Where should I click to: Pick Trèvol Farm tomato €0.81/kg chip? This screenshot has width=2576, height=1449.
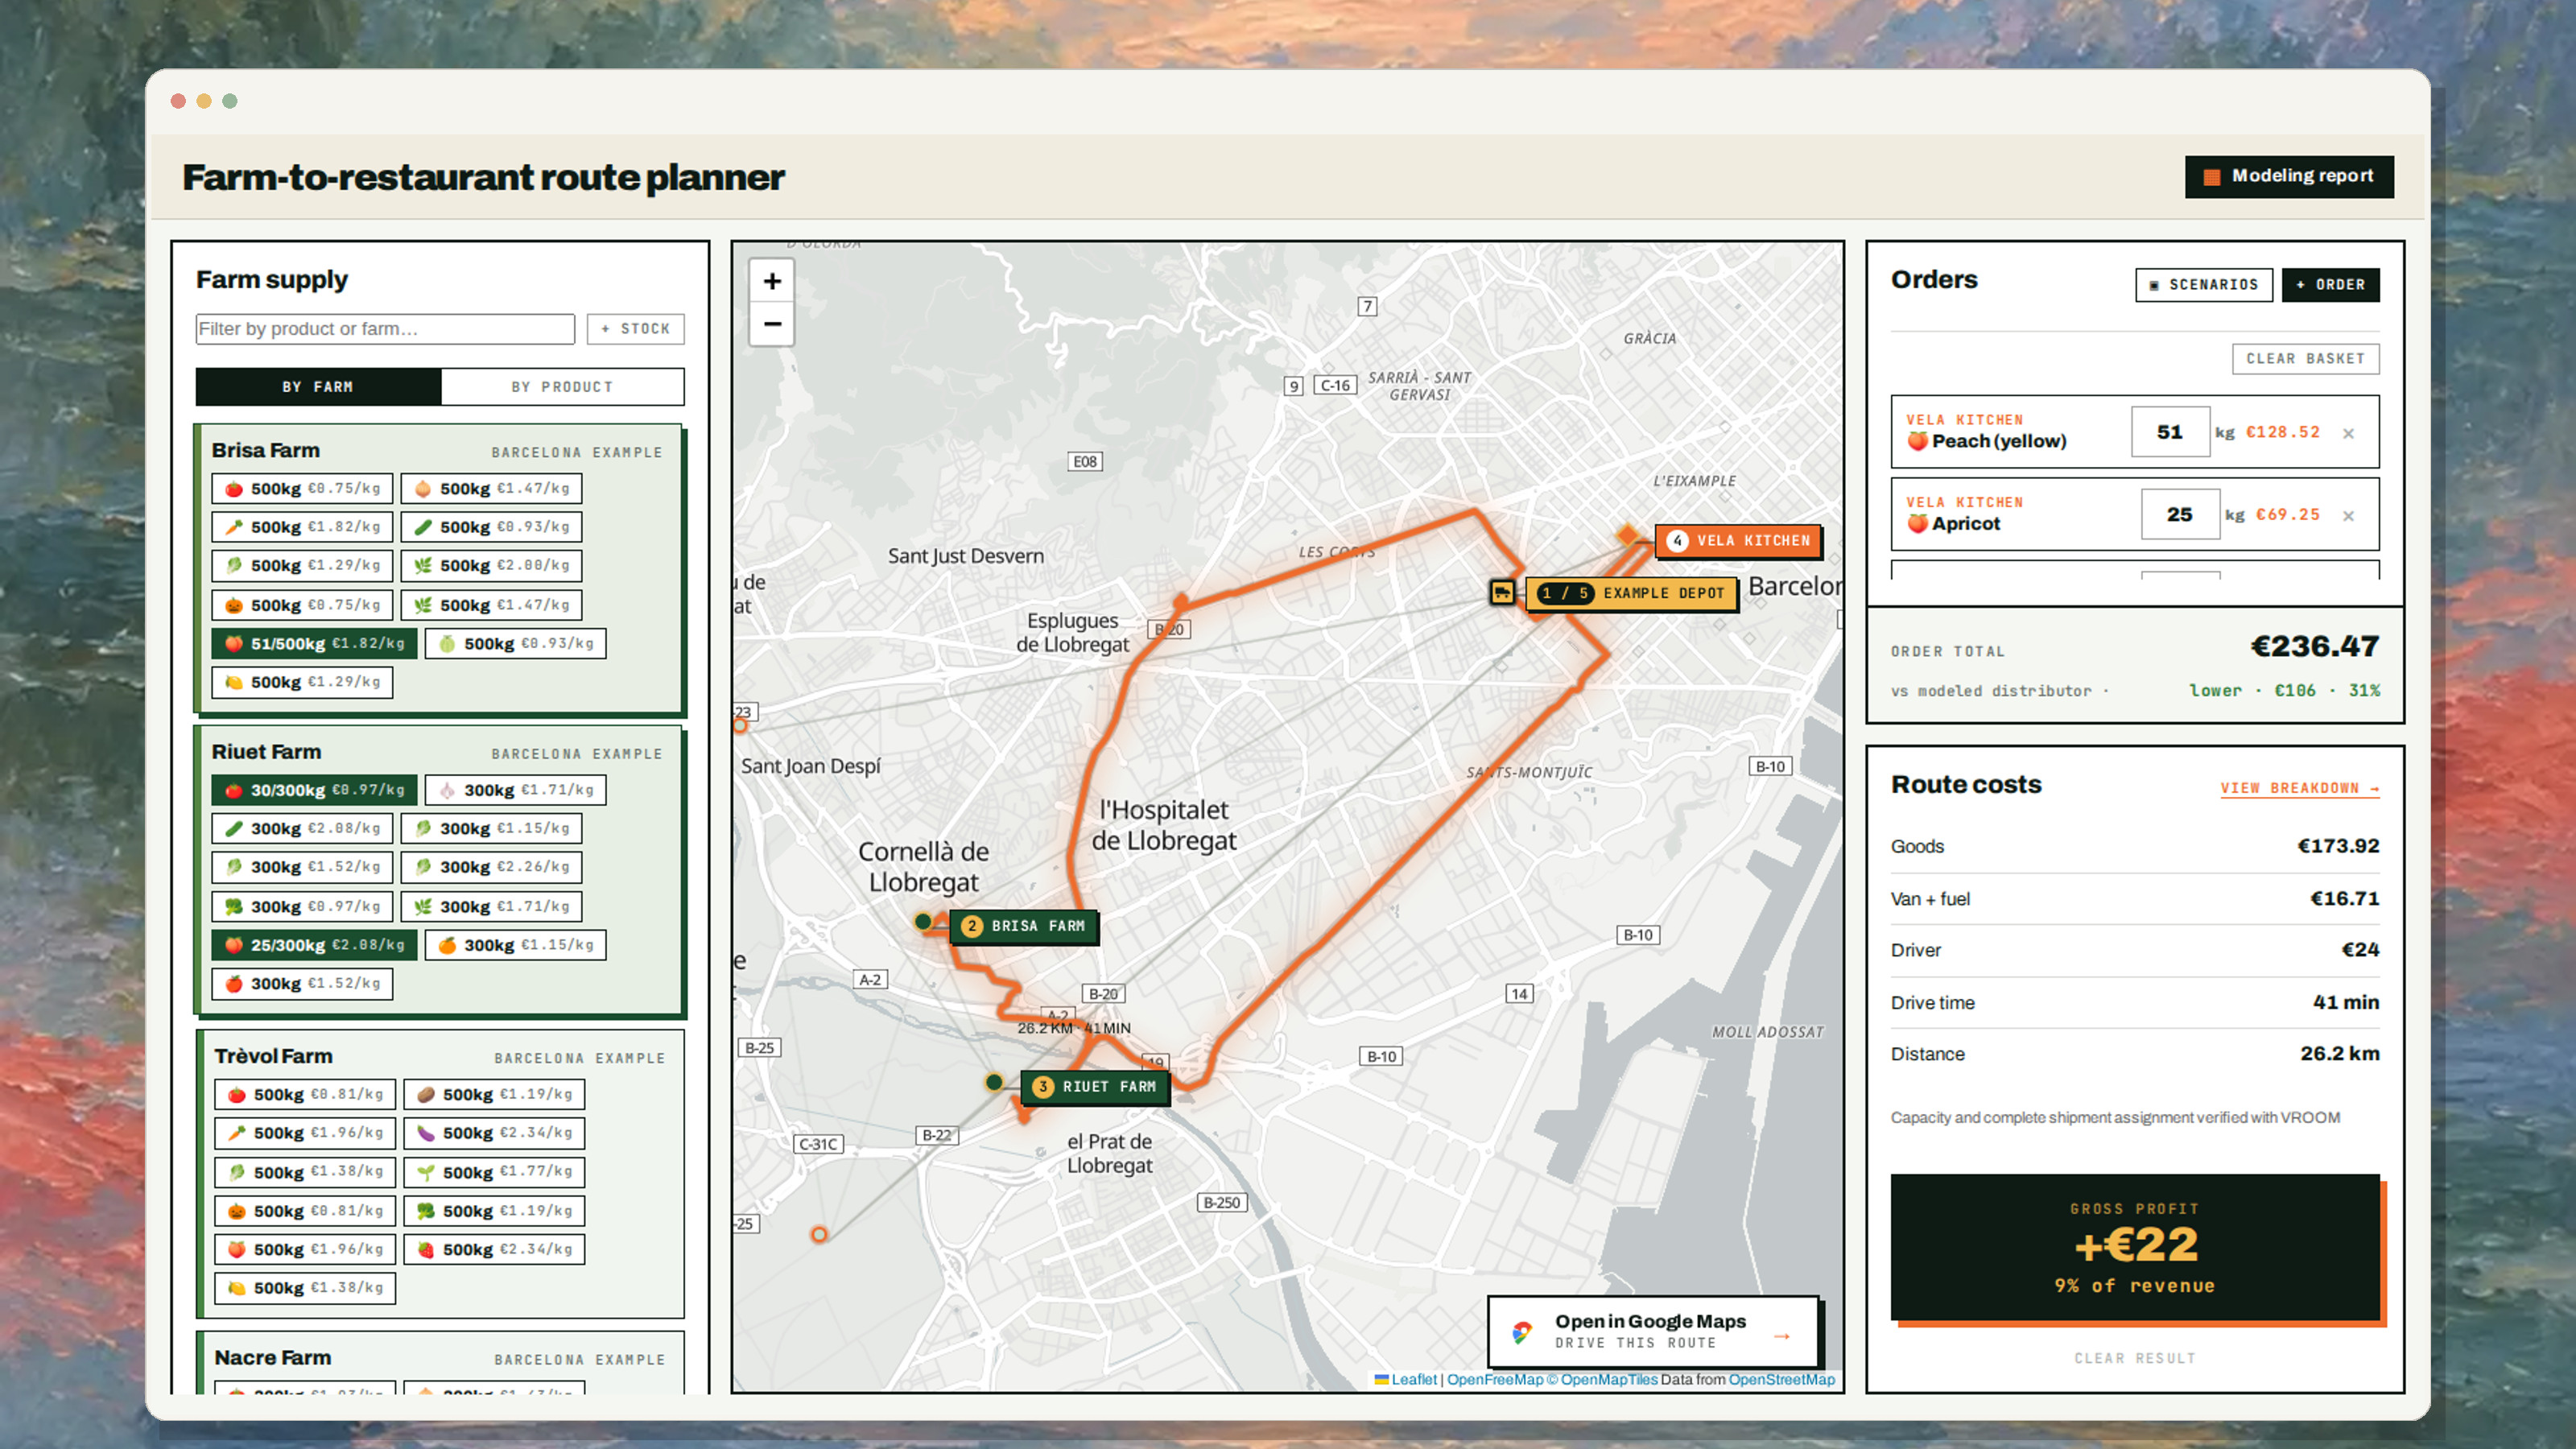click(305, 1094)
